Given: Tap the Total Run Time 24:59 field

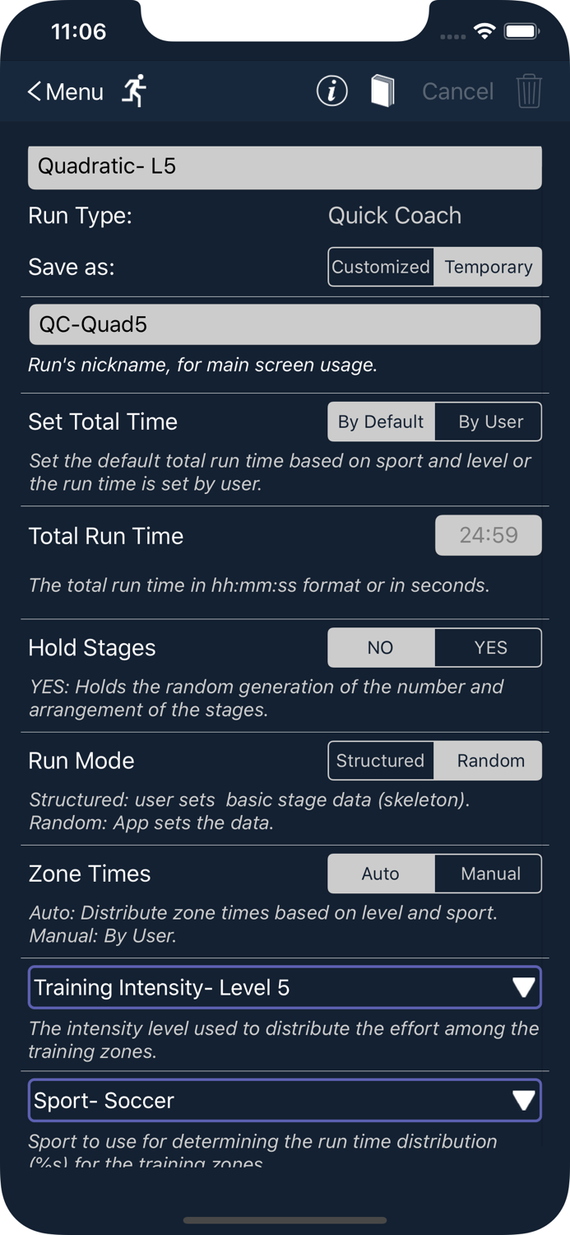Looking at the screenshot, I should pyautogui.click(x=489, y=535).
